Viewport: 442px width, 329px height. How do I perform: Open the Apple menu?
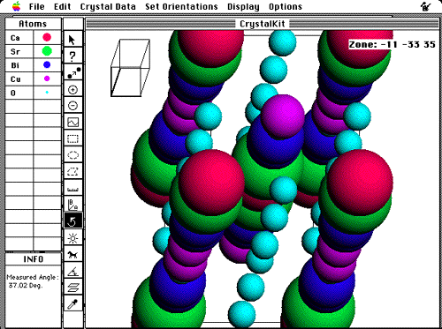[17, 6]
